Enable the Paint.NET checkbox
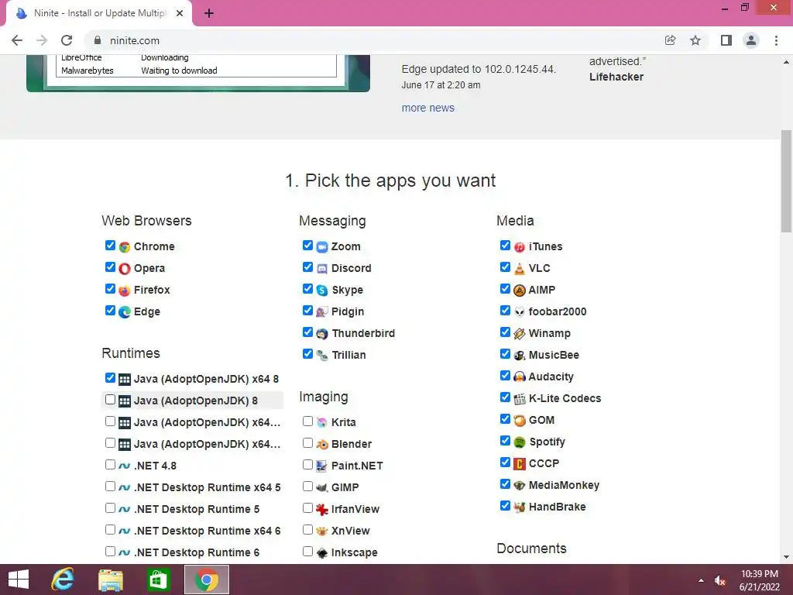The image size is (793, 595). pyautogui.click(x=307, y=465)
